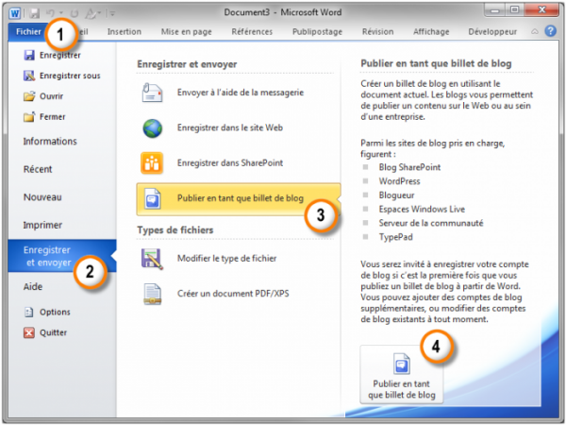The image size is (566, 425).
Task: Open the Références tab
Action: (252, 32)
